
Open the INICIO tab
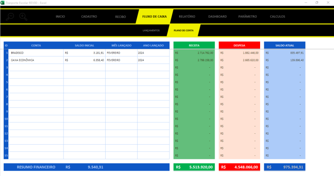(x=60, y=17)
